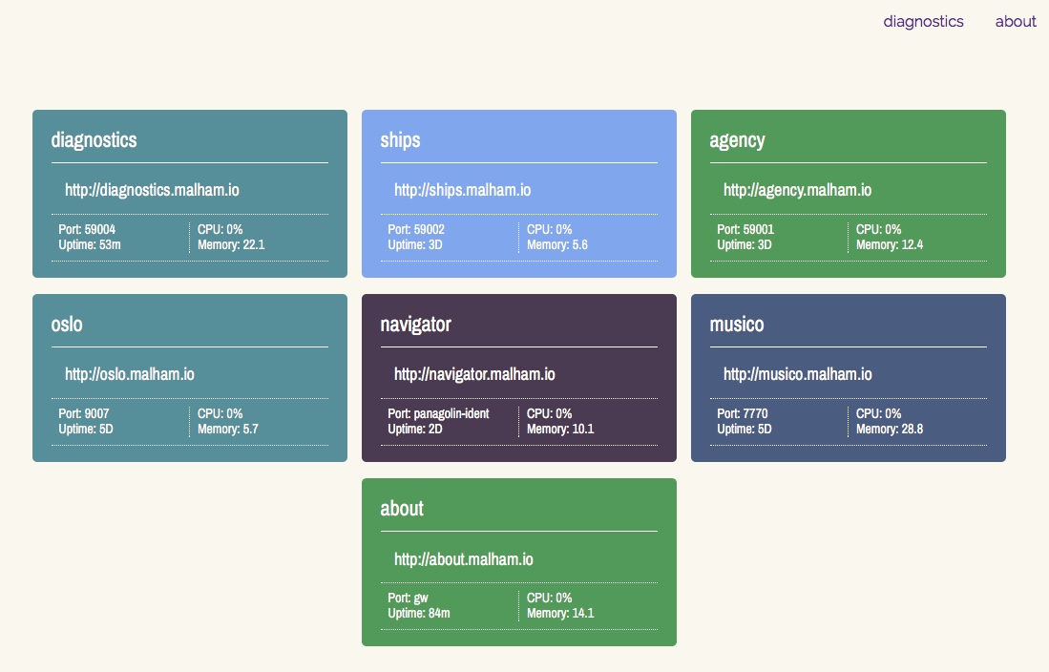Select the ships card title
Viewport: 1049px width, 672px height.
(399, 139)
